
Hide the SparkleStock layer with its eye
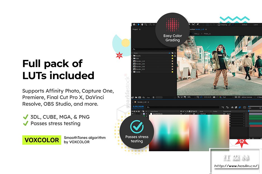pos(133,114)
